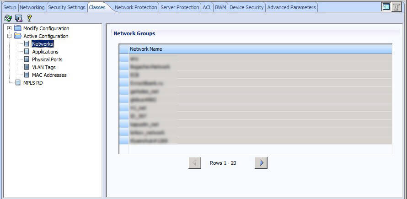Click the green refresh arrows toolbar icon
Image resolution: width=407 pixels, height=199 pixels.
click(8, 18)
